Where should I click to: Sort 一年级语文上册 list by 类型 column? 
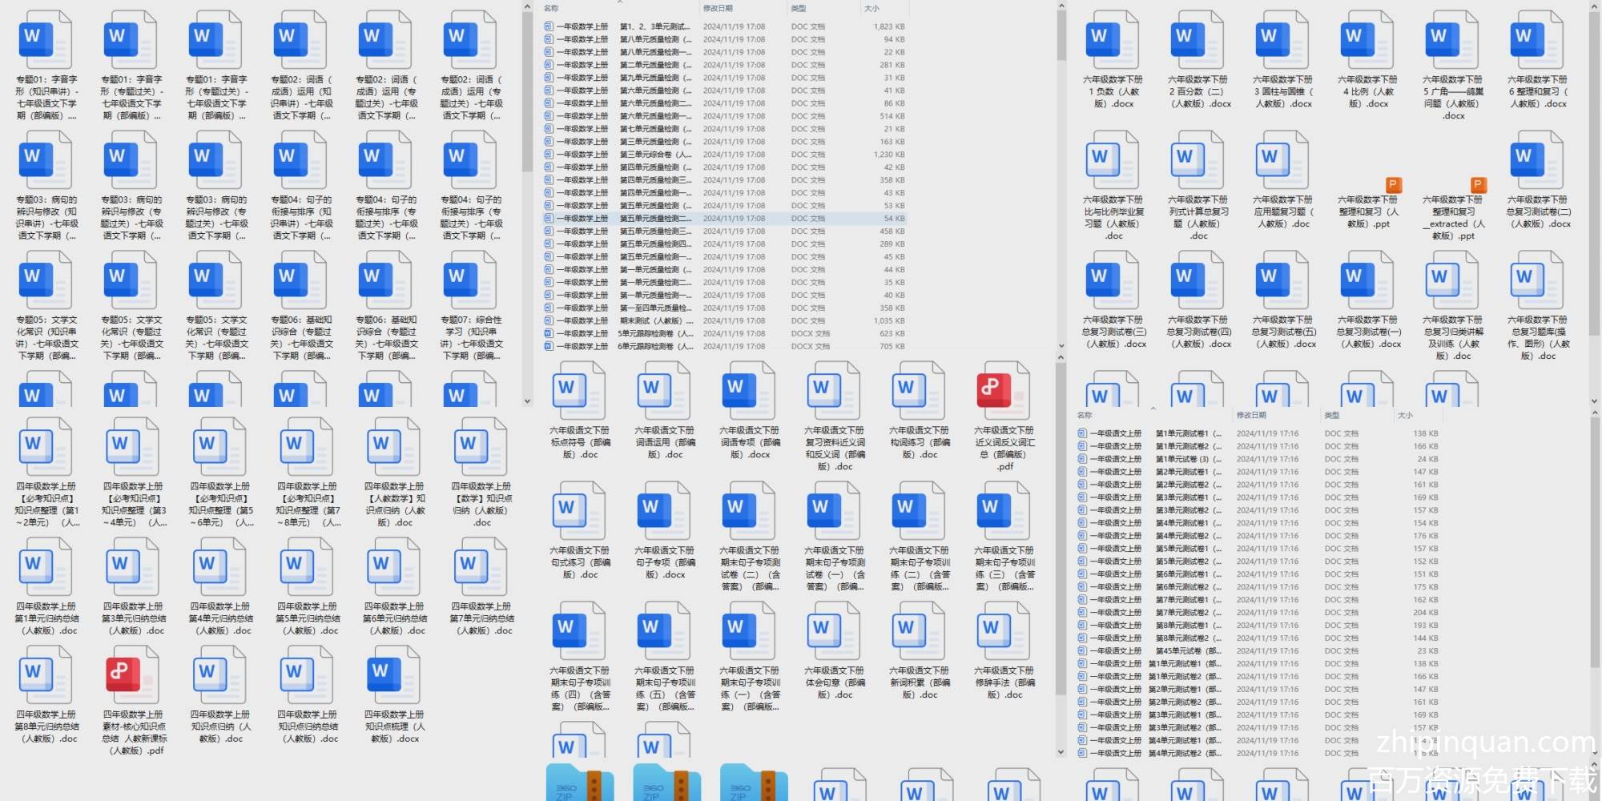click(1332, 416)
